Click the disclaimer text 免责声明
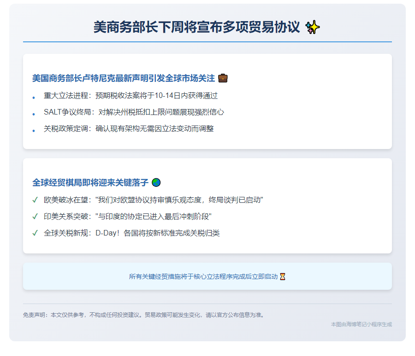Viewport: 415px width, 356px height. pos(144,315)
